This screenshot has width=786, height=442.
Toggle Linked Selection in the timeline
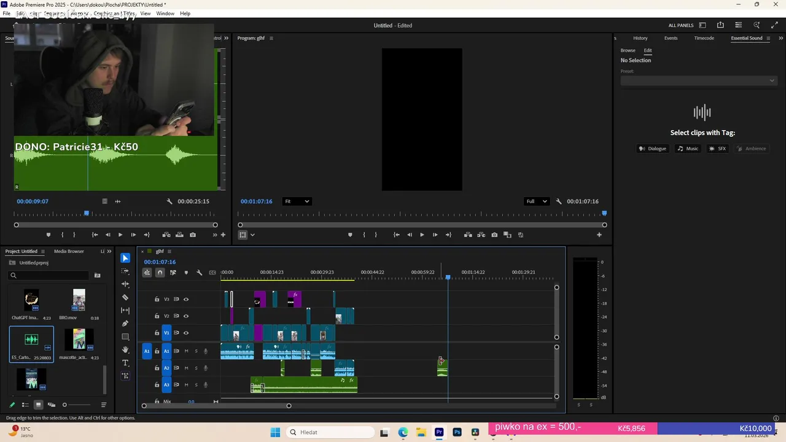pos(173,273)
